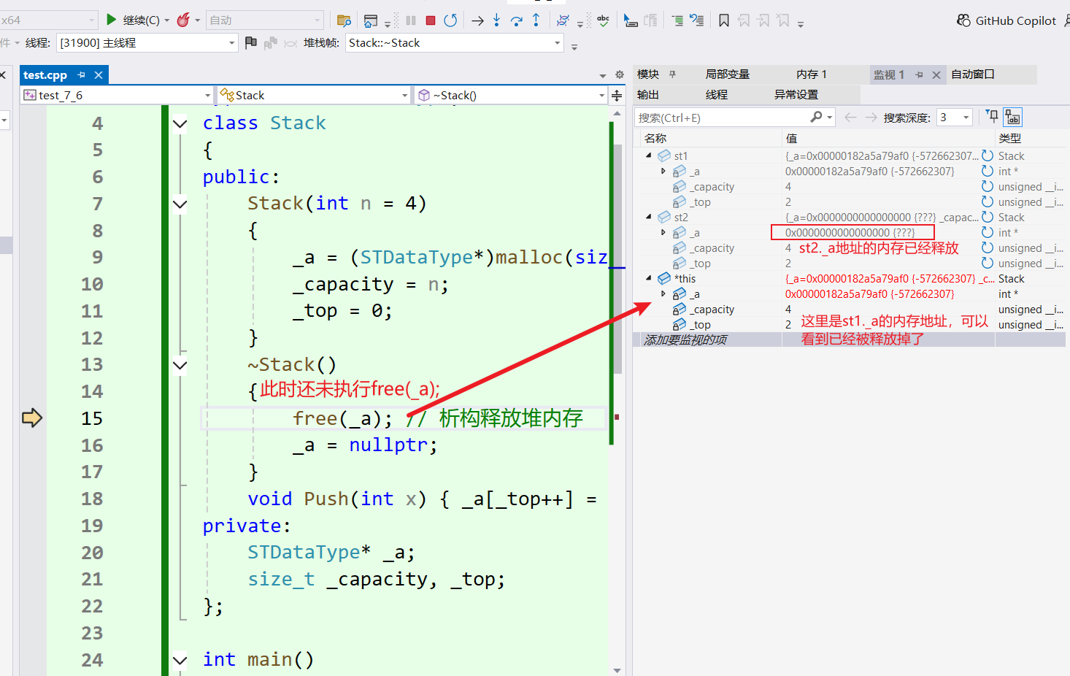Open the stack frame dropdown Stack::~Stack
The height and width of the screenshot is (676, 1070).
click(454, 43)
